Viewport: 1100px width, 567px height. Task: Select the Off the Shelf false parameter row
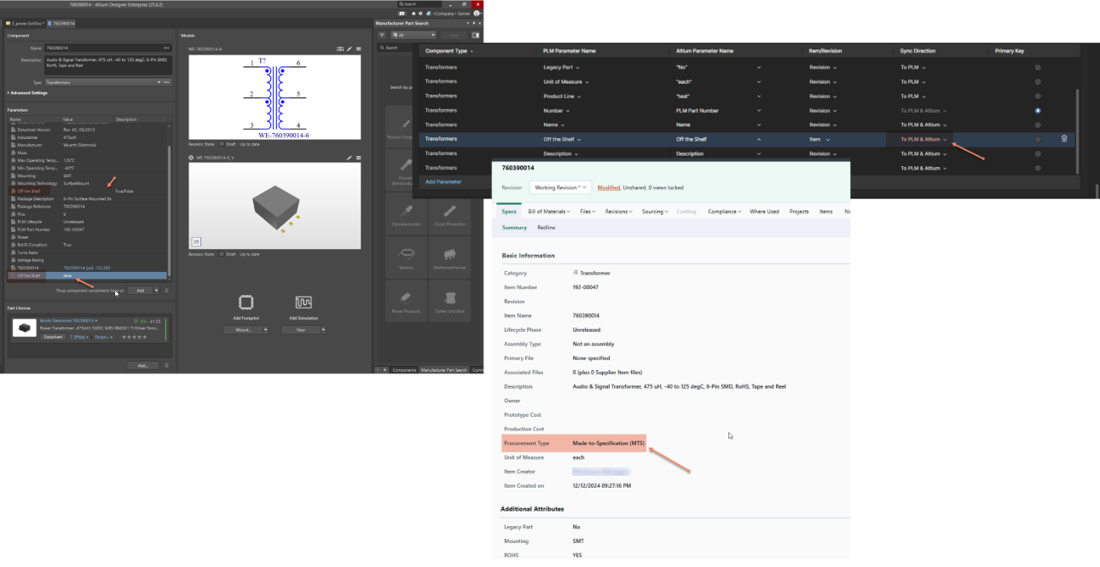tap(85, 275)
